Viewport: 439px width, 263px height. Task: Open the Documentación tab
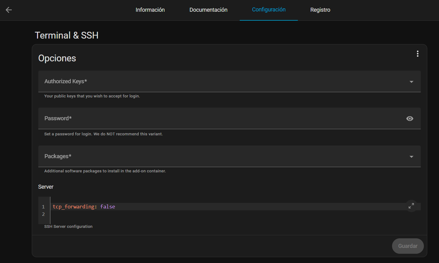point(208,10)
